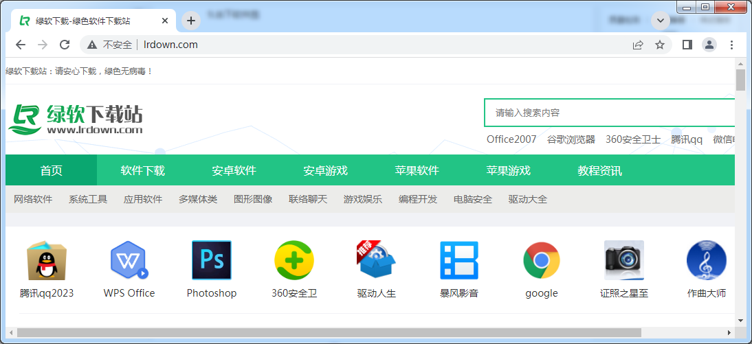Go back with the browser back arrow
752x344 pixels.
pos(20,45)
